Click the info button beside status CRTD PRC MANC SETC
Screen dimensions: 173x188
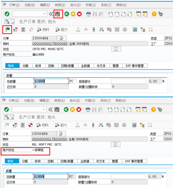[116, 49]
